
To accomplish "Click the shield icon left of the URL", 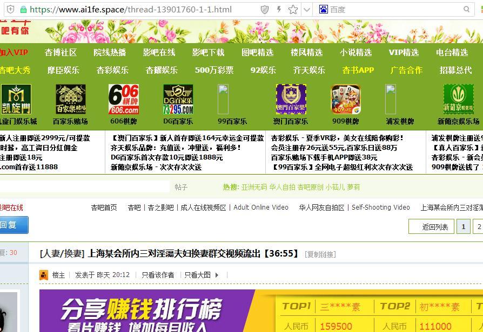I will pyautogui.click(x=10, y=9).
